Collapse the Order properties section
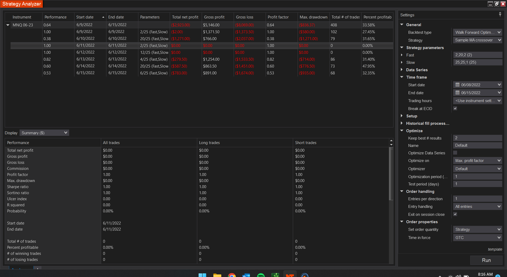The height and width of the screenshot is (277, 507). coord(402,222)
